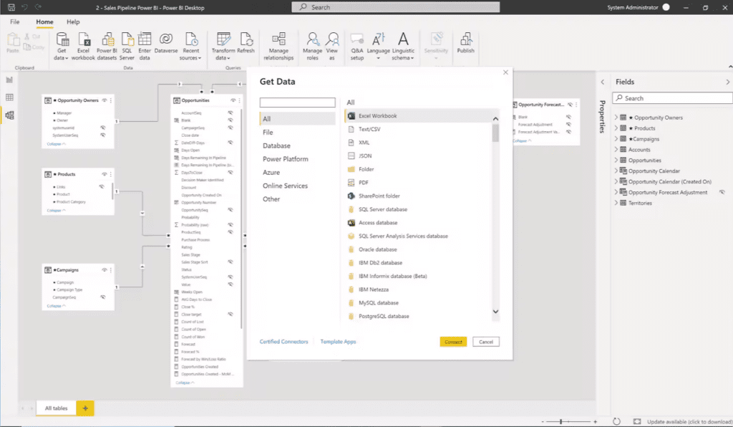Switch to Data view in left sidebar
Viewport: 733px width, 427px height.
9,97
